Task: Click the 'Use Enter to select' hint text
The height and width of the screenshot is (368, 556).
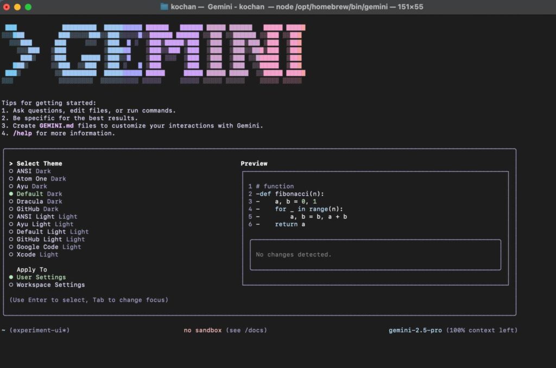Action: [89, 300]
